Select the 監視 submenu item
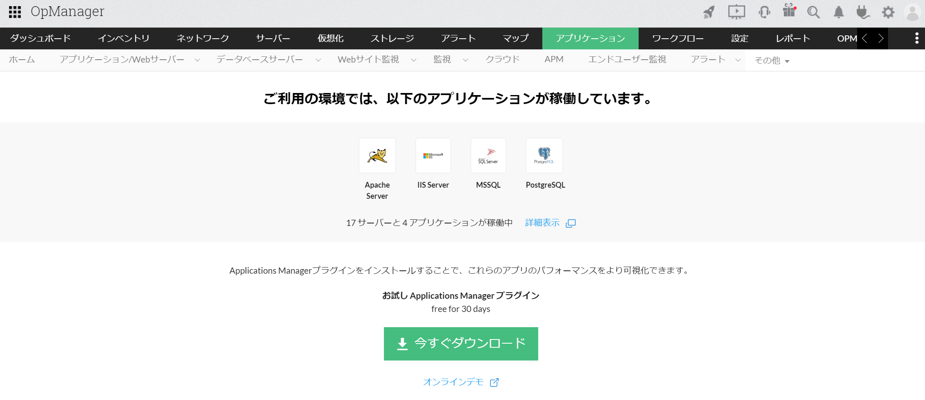 (442, 60)
